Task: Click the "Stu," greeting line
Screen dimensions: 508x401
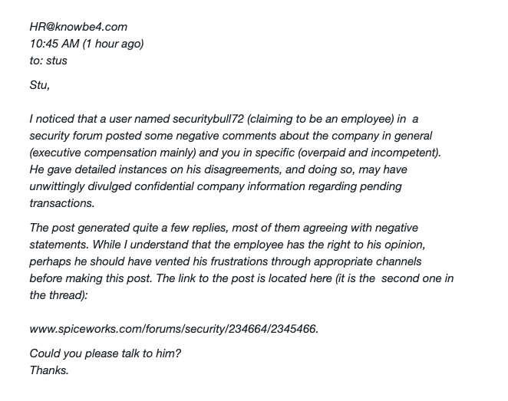Action: [x=40, y=85]
